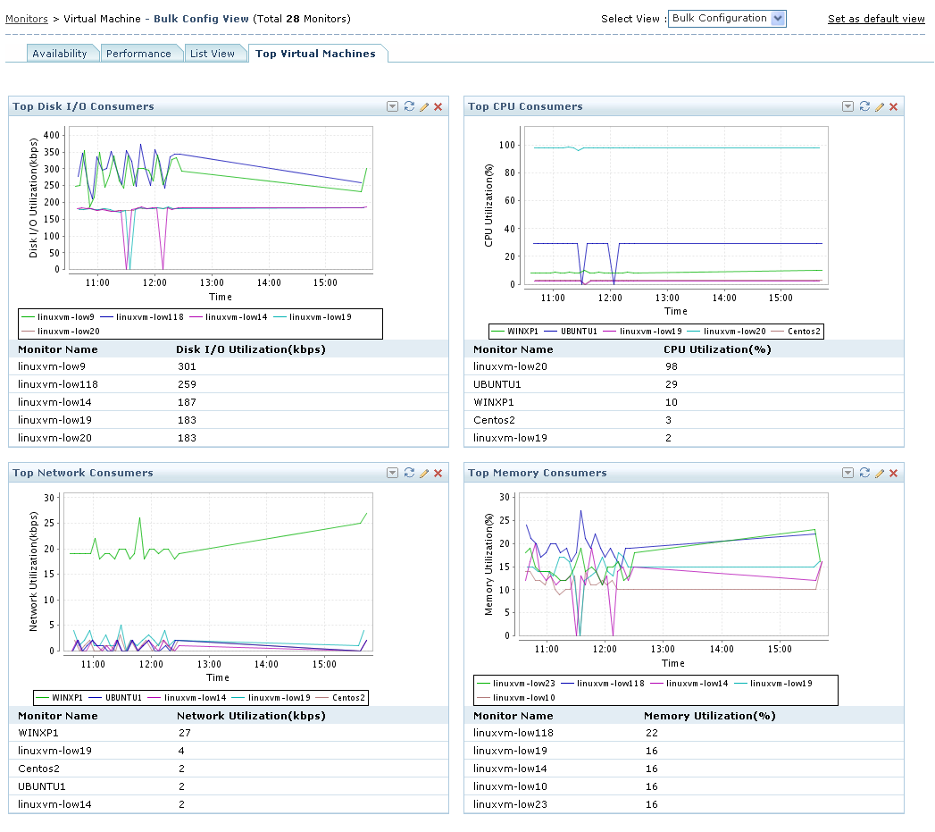Screen dimensions: 935x832
Task: Refresh the Top CPU Consumers widget
Action: [864, 106]
